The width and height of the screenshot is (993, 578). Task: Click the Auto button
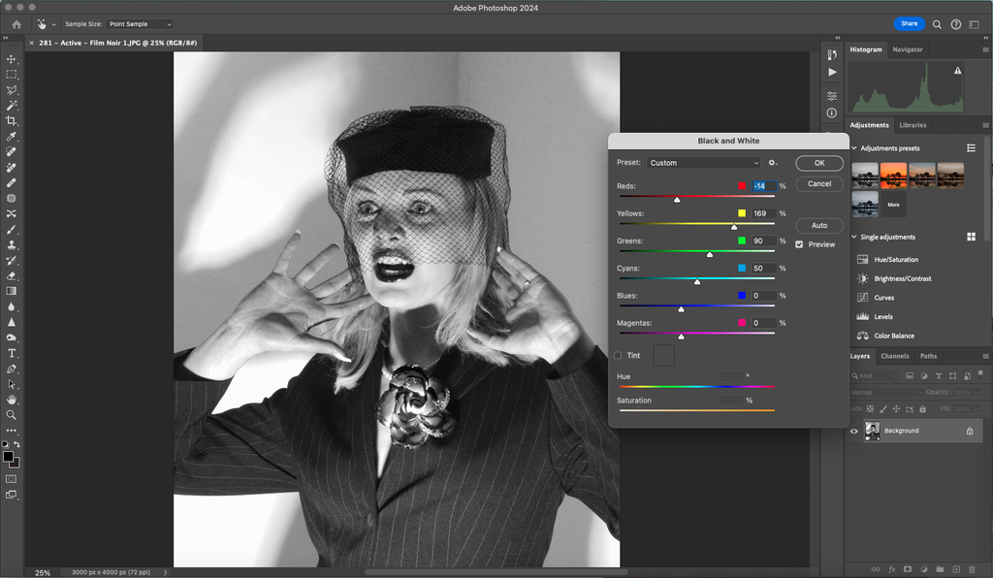coord(818,225)
